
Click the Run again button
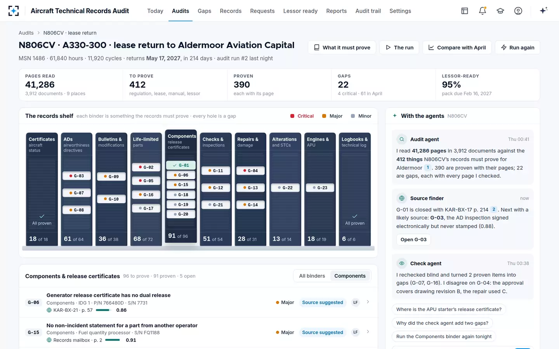pos(517,47)
